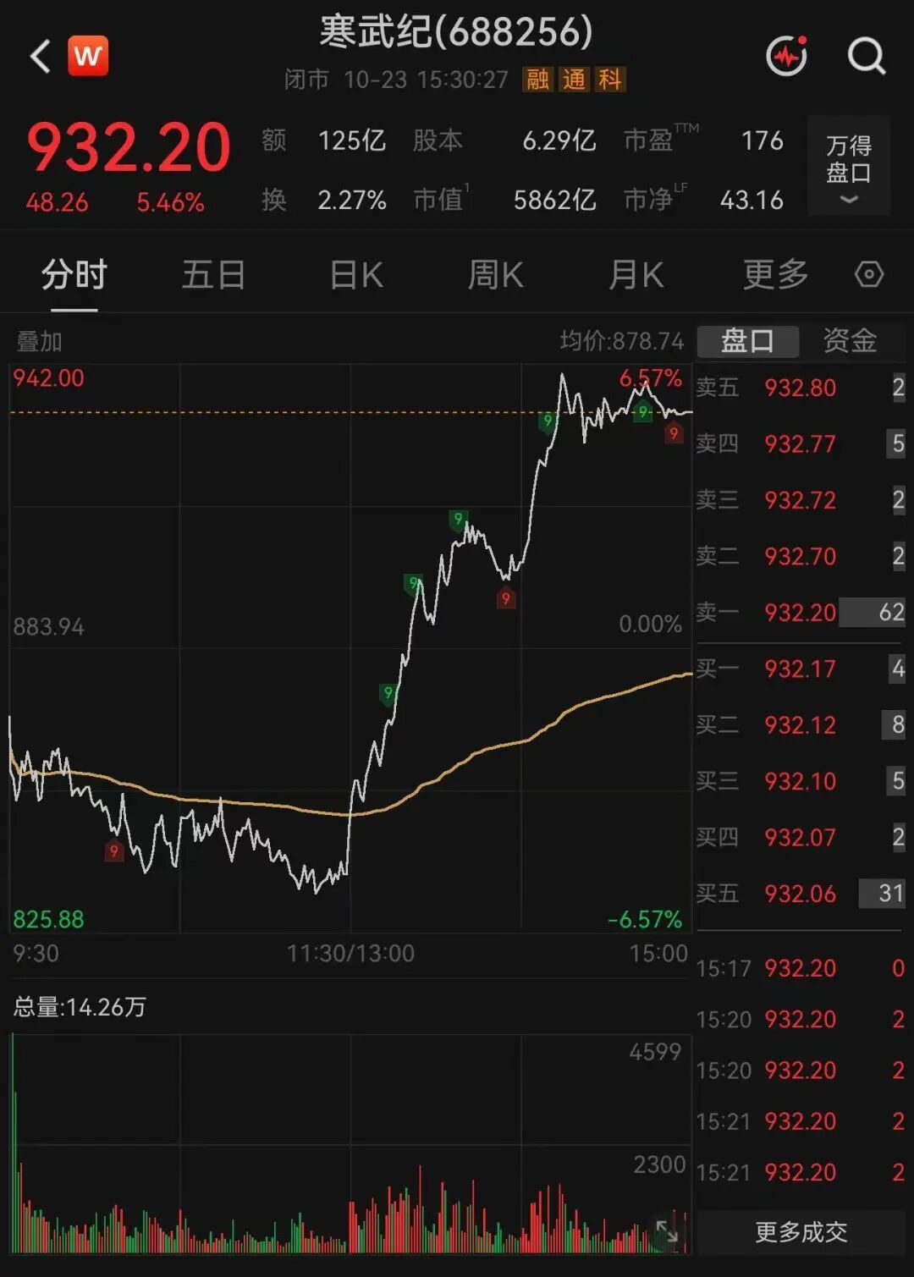914x1277 pixels.
Task: Tap the 卖三 row at 932.72
Action: tap(801, 500)
